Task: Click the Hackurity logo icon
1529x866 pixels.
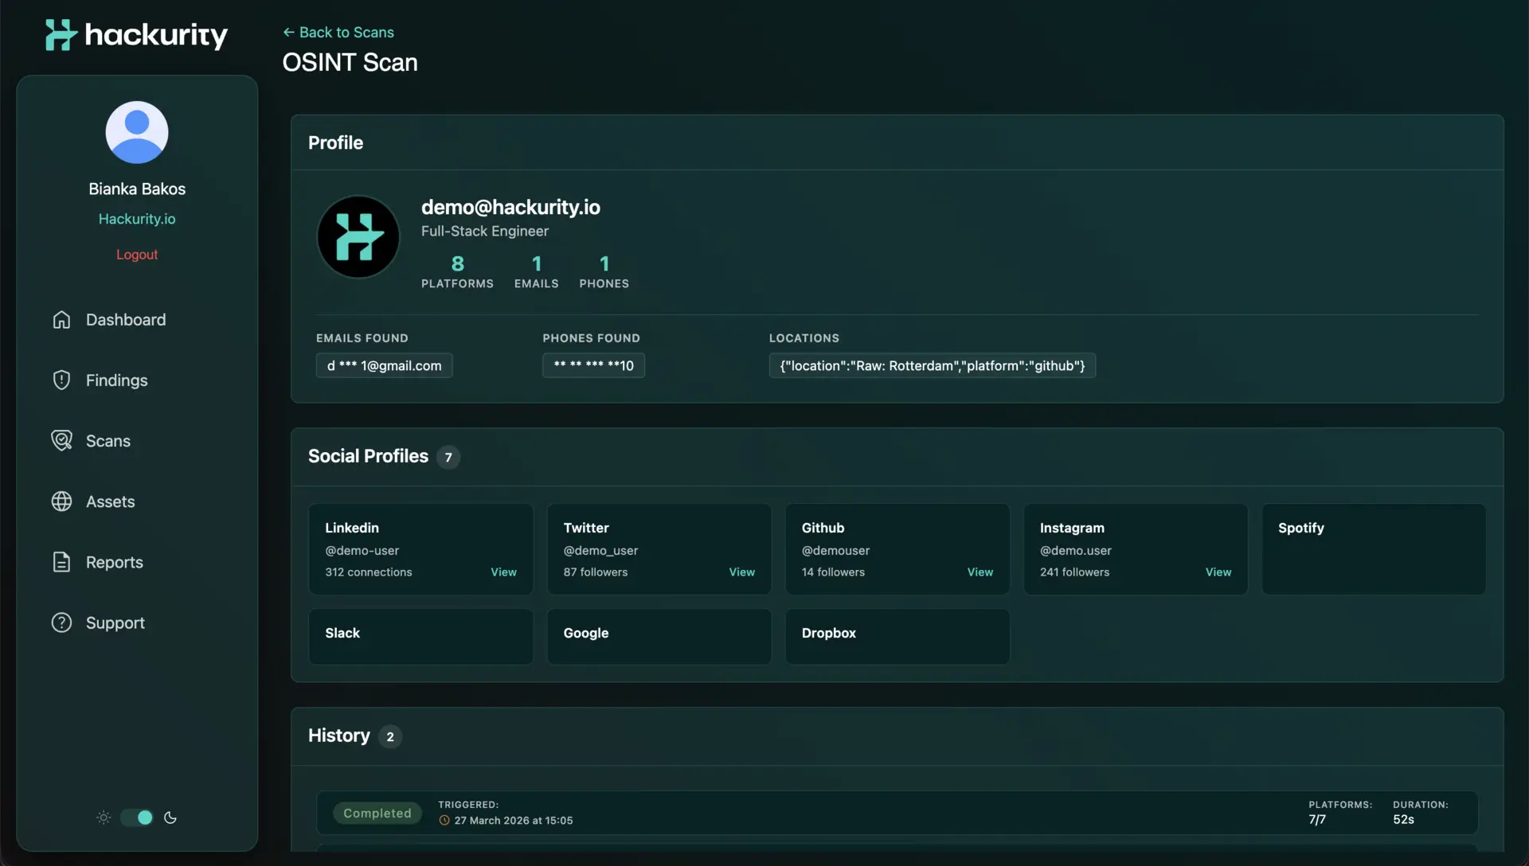Action: [61, 35]
